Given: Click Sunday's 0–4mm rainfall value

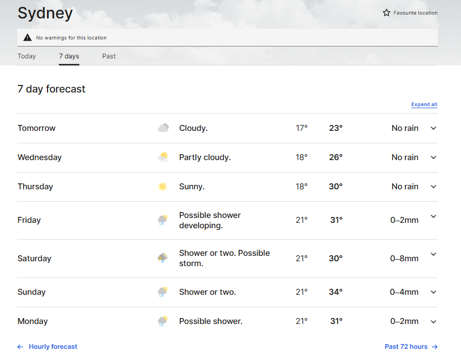Looking at the screenshot, I should point(404,292).
